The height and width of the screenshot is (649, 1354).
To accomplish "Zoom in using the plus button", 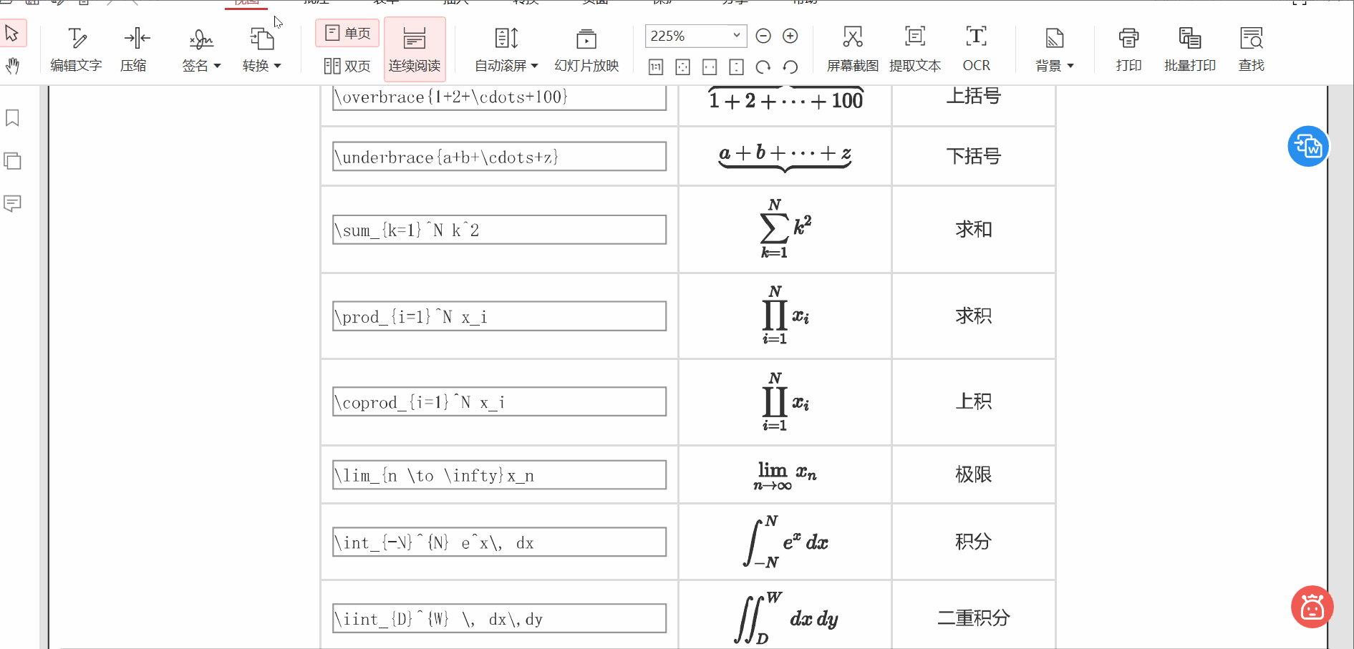I will [790, 36].
